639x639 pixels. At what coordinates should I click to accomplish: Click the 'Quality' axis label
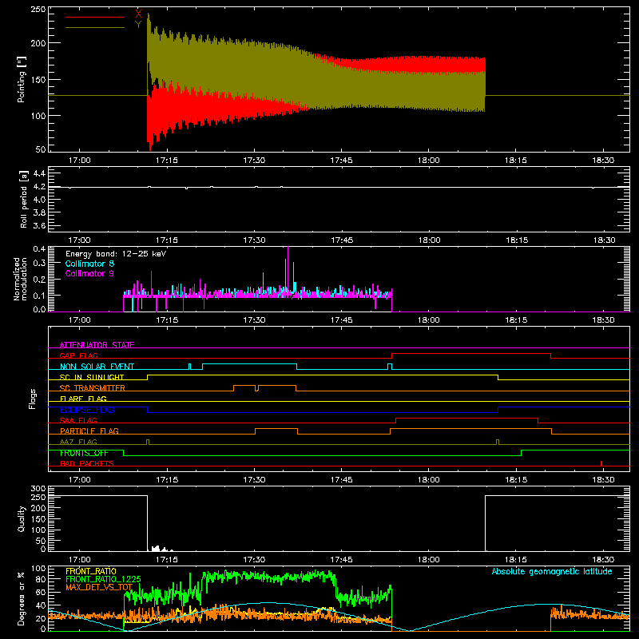tap(22, 518)
